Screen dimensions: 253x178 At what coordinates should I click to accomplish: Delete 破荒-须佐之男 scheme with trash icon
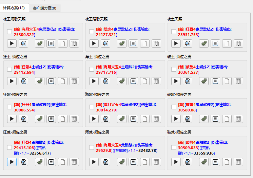pyautogui.click(x=238, y=162)
